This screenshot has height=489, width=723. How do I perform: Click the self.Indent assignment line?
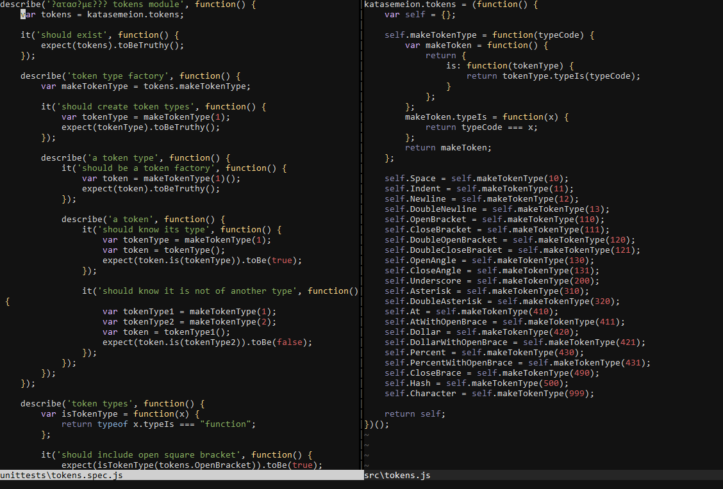click(x=479, y=189)
